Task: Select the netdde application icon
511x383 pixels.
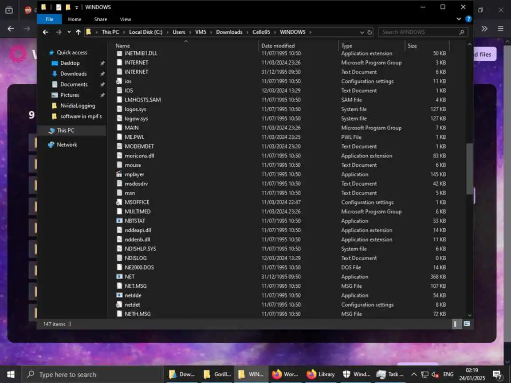Action: [x=119, y=295]
